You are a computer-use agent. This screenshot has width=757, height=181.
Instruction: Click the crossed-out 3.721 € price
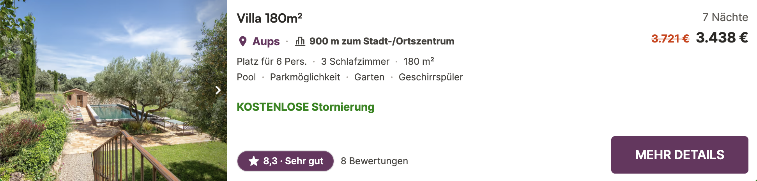(x=670, y=39)
